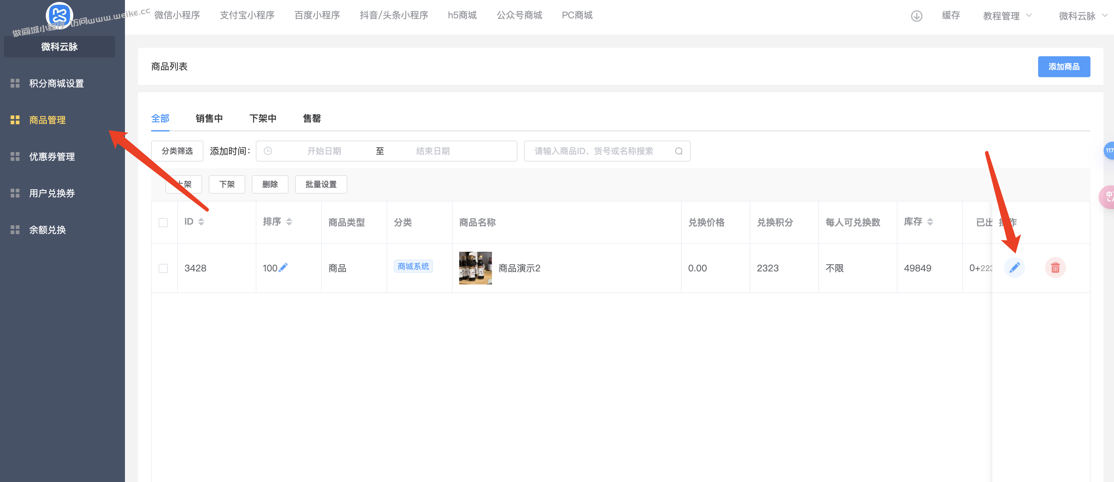
Task: Click the 余额兑换 grid icon
Action: [x=15, y=230]
